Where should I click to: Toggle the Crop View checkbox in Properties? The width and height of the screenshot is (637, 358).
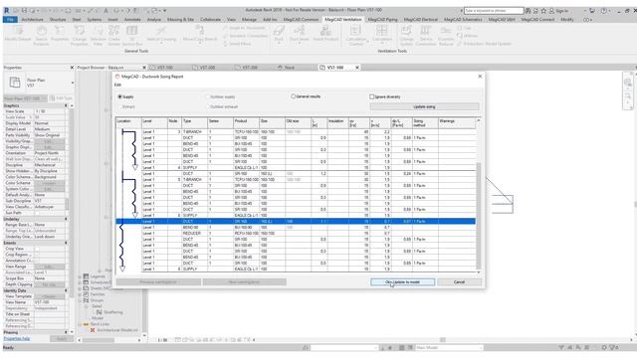(37, 249)
